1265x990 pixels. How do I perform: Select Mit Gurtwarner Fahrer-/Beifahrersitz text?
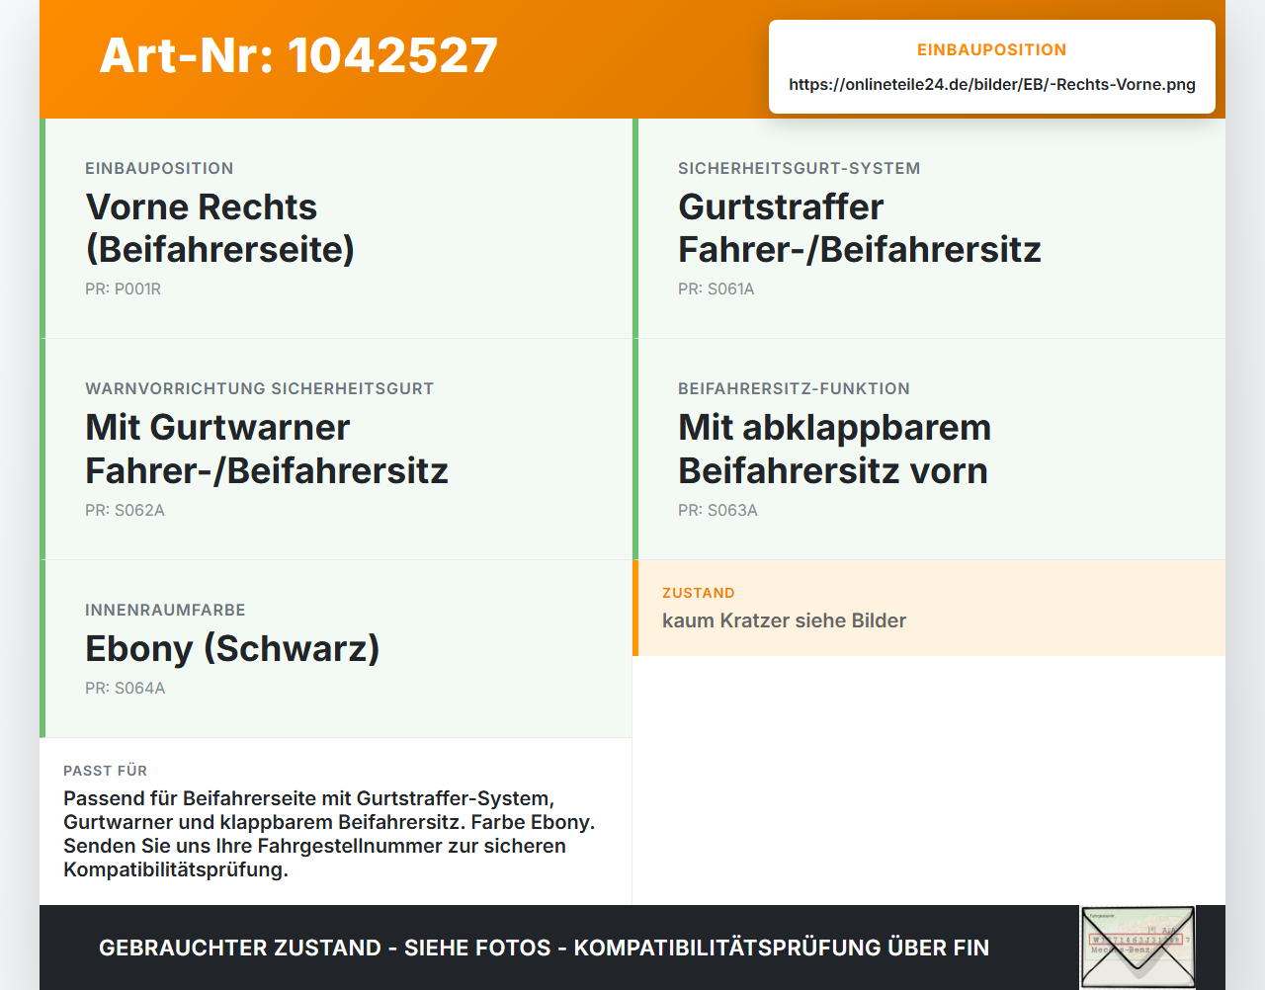pos(267,449)
